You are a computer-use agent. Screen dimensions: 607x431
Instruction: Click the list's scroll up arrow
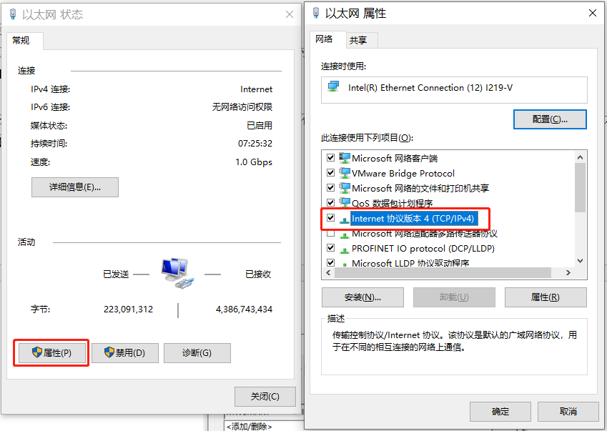coord(580,157)
